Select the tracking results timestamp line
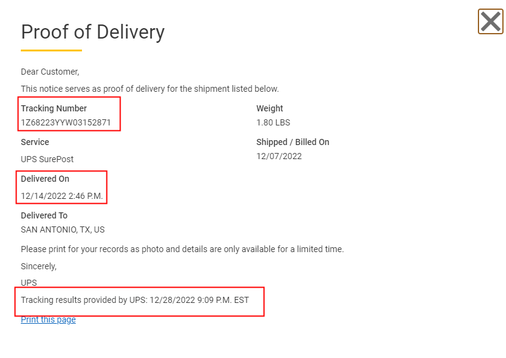This screenshot has height=358, width=506. coord(135,300)
